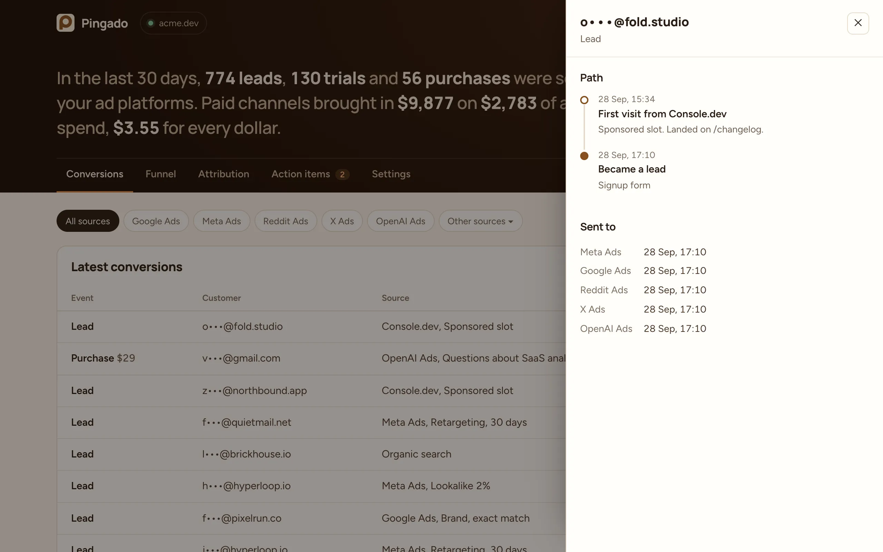Click the hollow First visit timeline marker

(x=584, y=100)
